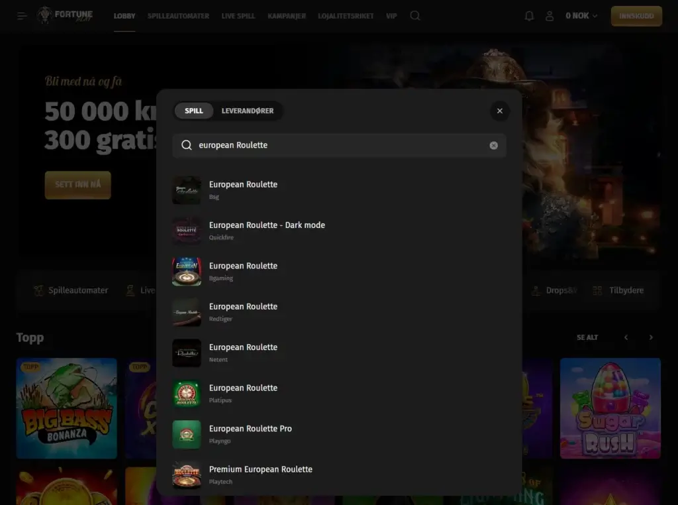Viewport: 678px width, 505px height.
Task: Open the Netent European Roulette thumbnail
Action: [x=186, y=353]
